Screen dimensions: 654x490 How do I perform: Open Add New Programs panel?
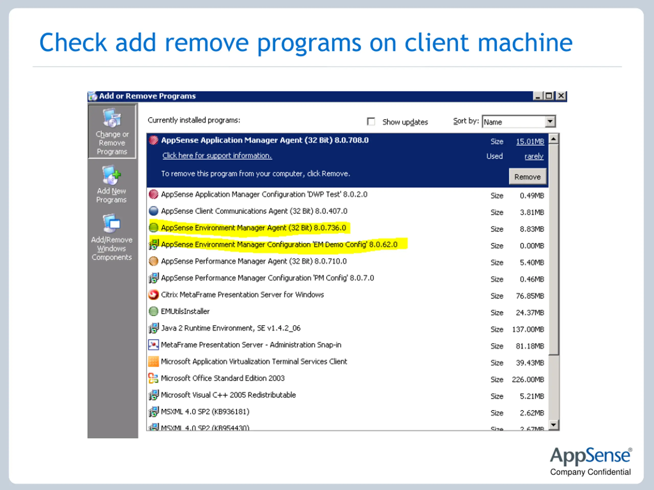(x=111, y=185)
